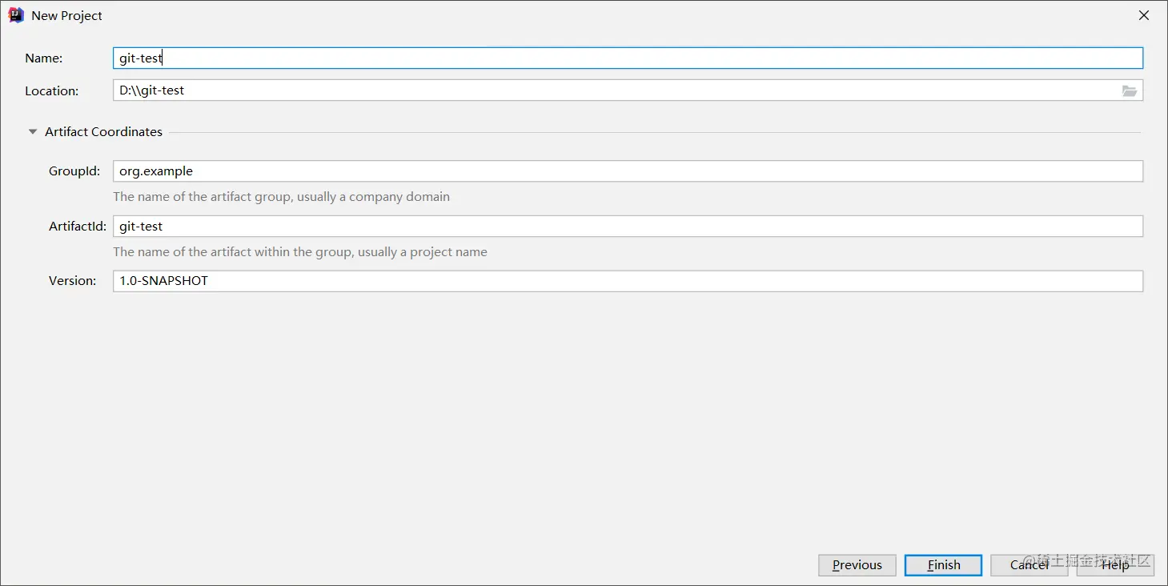Click hint text "usually a company domain"
The image size is (1168, 586).
(x=372, y=196)
